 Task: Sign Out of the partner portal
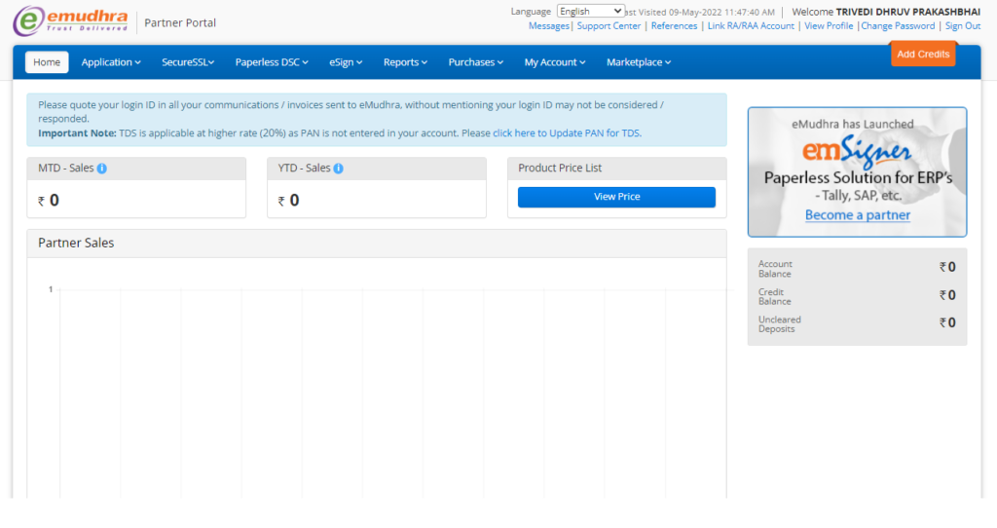(x=963, y=26)
